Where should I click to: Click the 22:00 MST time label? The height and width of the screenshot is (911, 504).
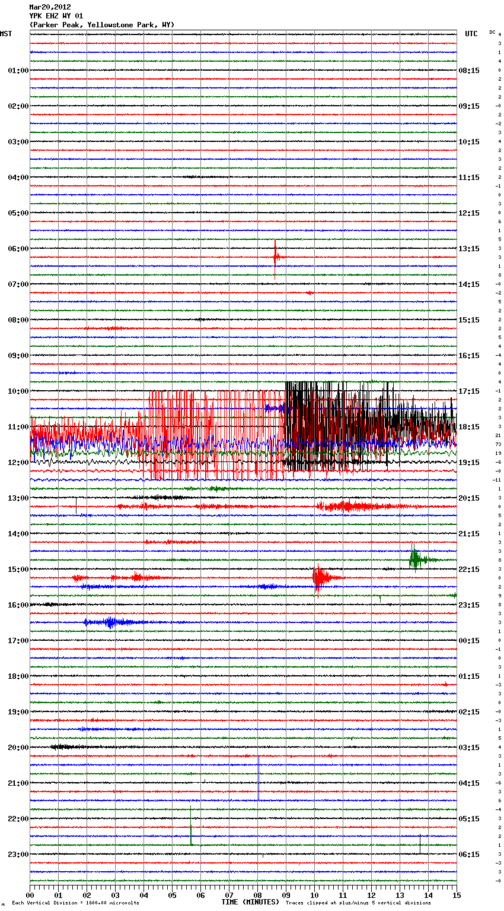[18, 819]
